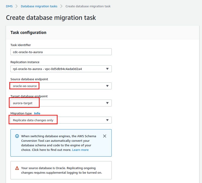The height and width of the screenshot is (183, 202).
Task: Dismiss the Schema Conversion Tool info banner
Action: [x=105, y=136]
